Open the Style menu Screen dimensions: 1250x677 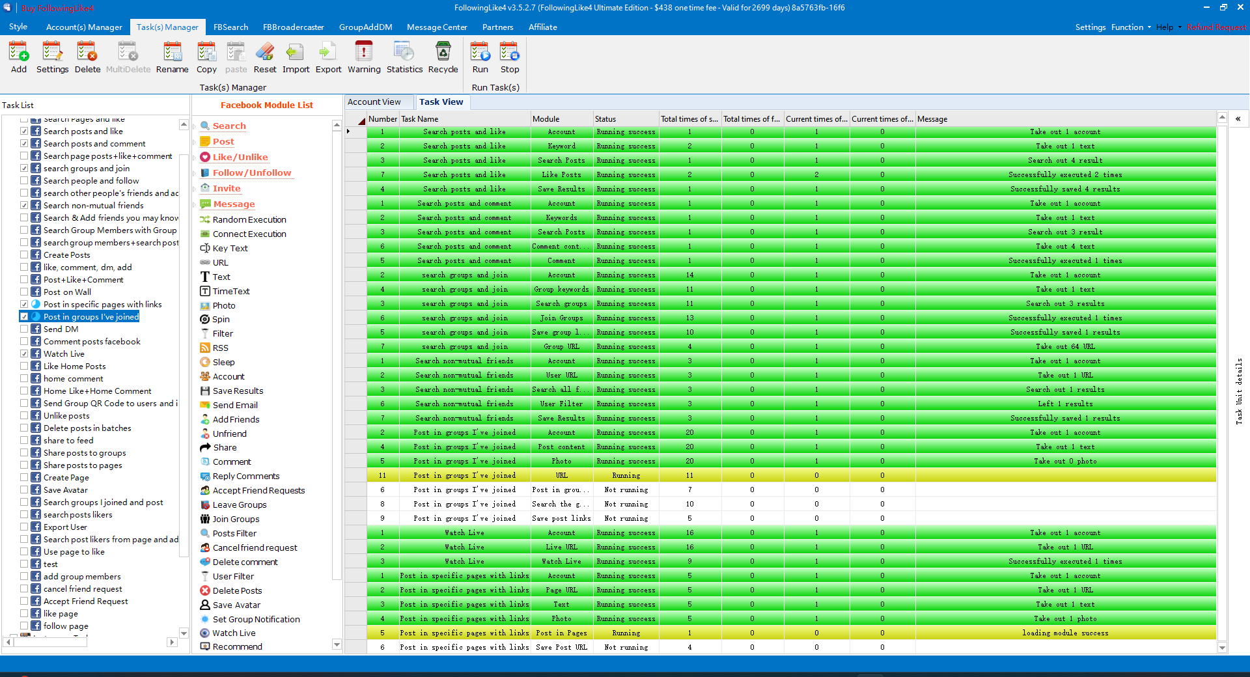pos(18,27)
